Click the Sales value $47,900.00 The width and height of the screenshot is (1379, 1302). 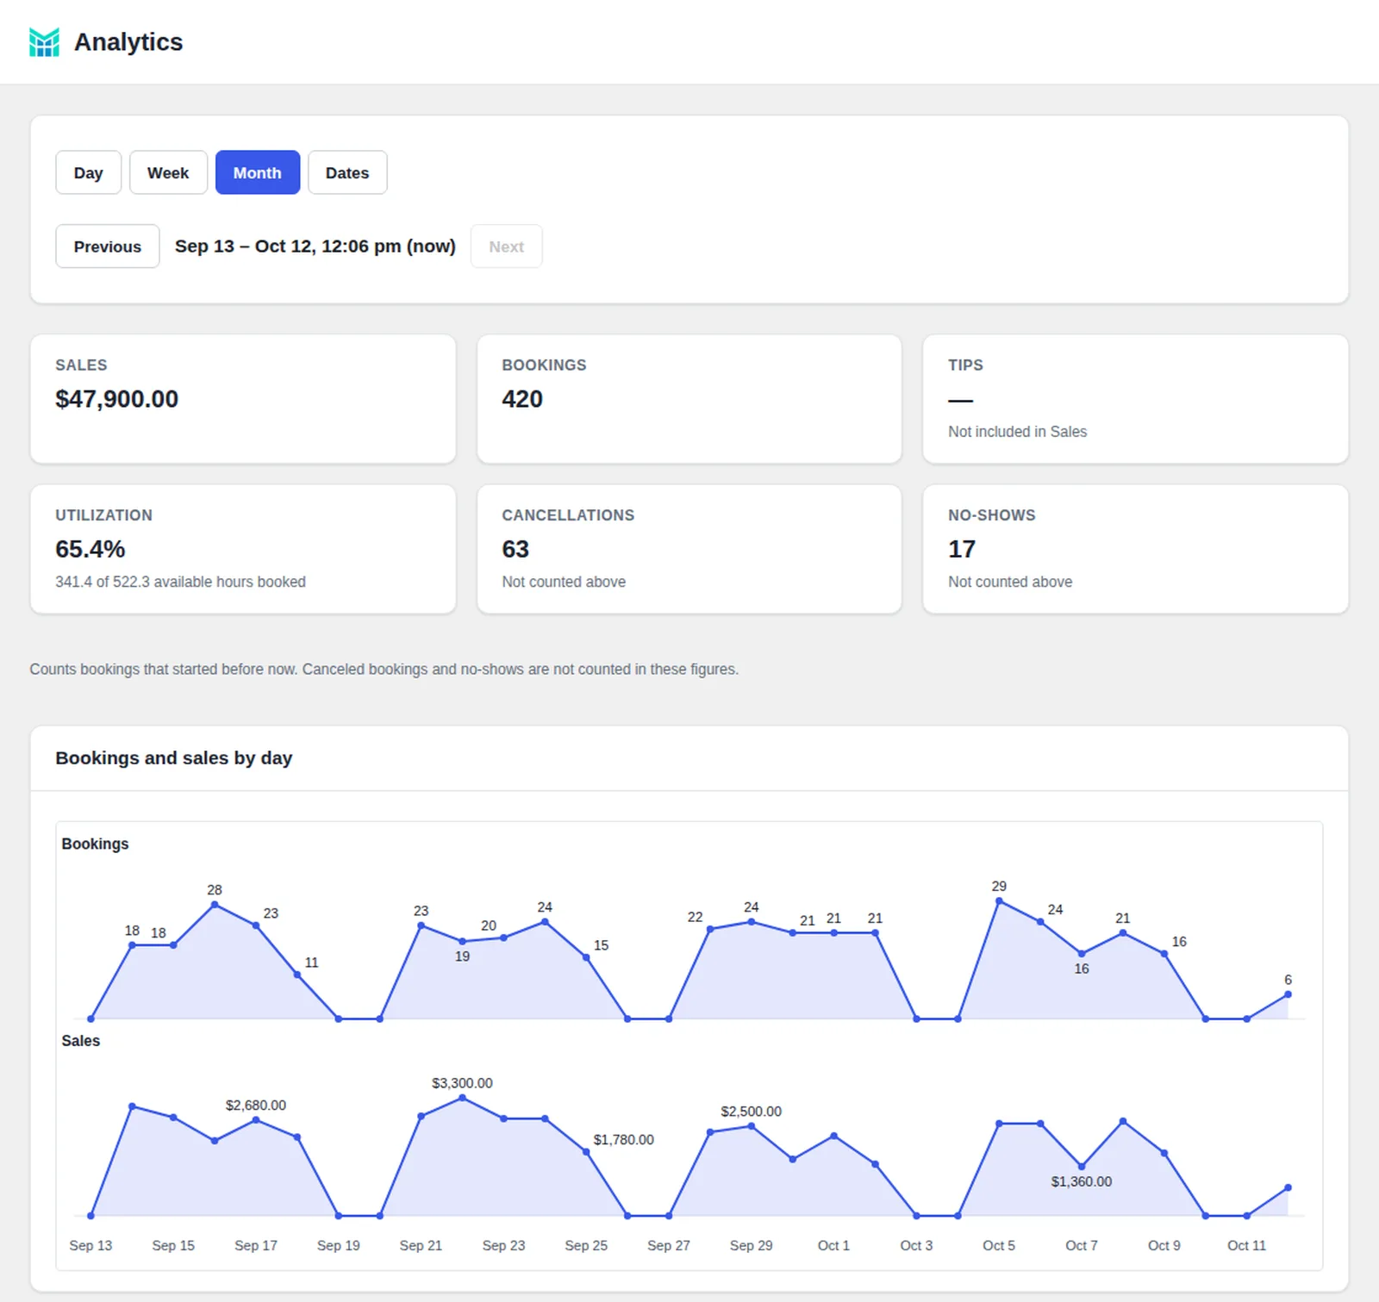coord(116,399)
